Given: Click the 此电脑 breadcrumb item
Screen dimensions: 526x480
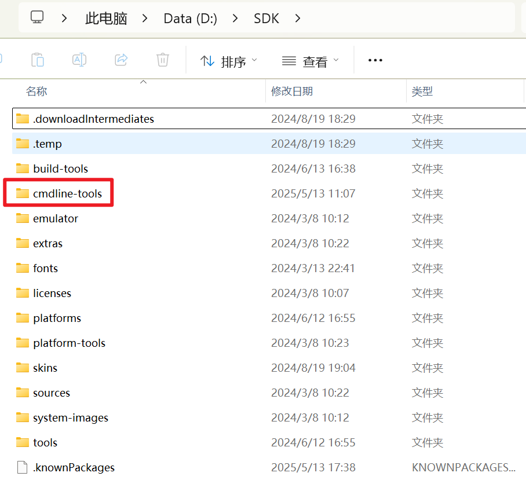Looking at the screenshot, I should [x=106, y=18].
